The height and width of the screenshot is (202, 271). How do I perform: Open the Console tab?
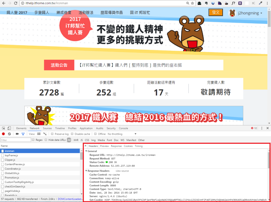point(123,128)
